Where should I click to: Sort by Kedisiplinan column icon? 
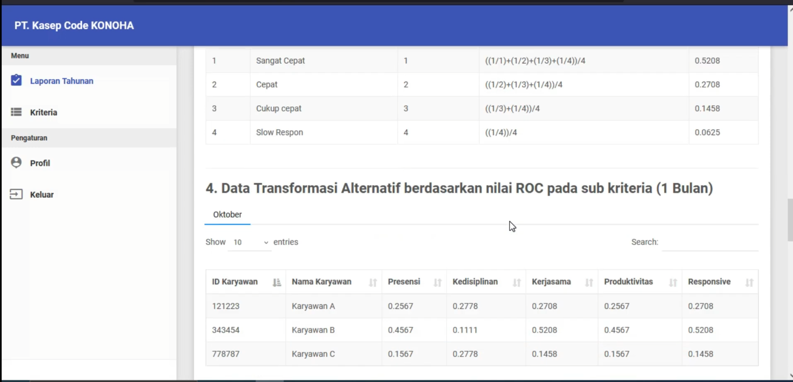click(517, 282)
